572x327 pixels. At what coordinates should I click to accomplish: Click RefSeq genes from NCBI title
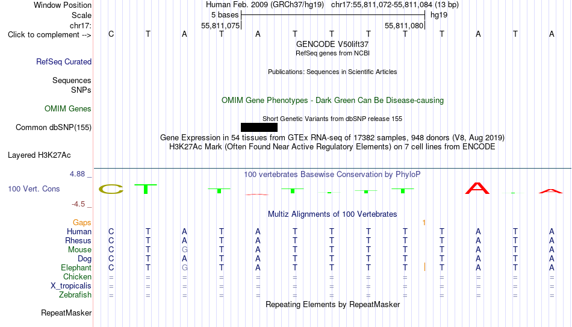(332, 53)
